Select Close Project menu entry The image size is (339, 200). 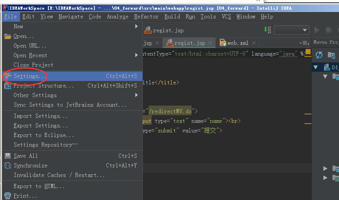click(x=72, y=65)
